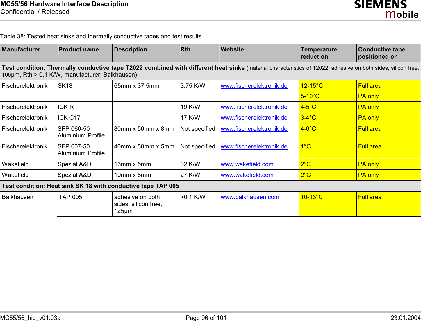Click the 32 K/W Rth value
Viewport: 421px width, 321px height.
pyautogui.click(x=190, y=164)
